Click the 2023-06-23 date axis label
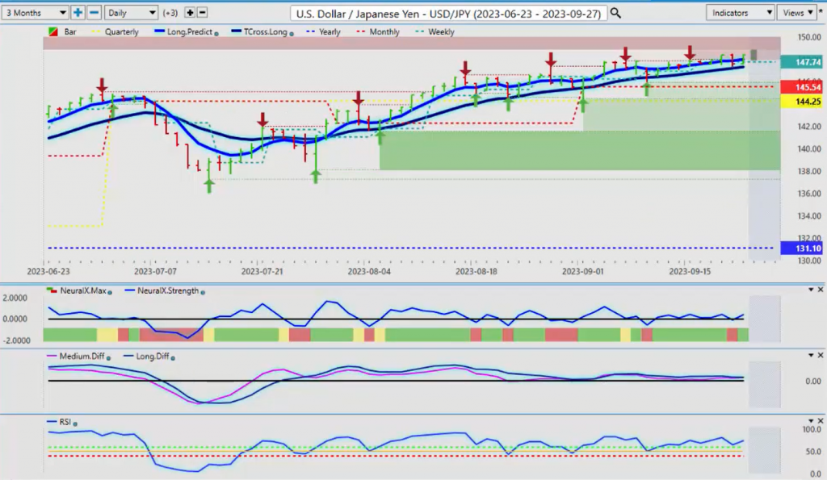 click(48, 271)
